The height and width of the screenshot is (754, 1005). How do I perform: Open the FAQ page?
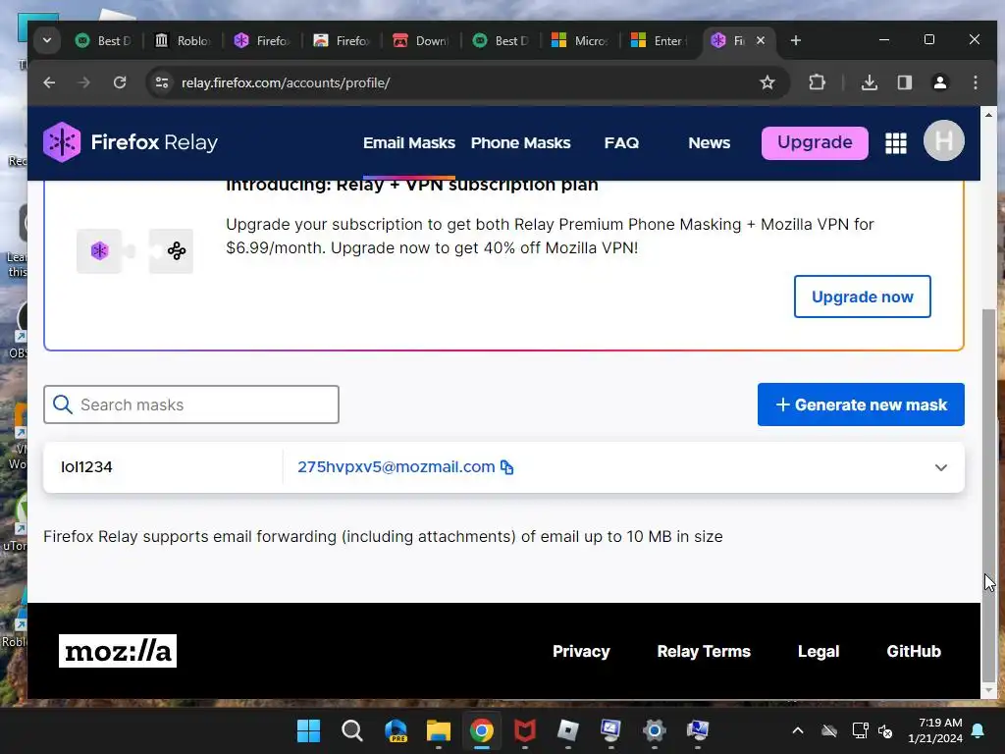pyautogui.click(x=621, y=143)
